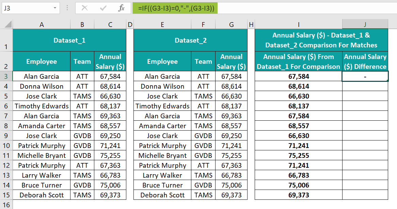Click salary 67,363 in column G

(232, 165)
